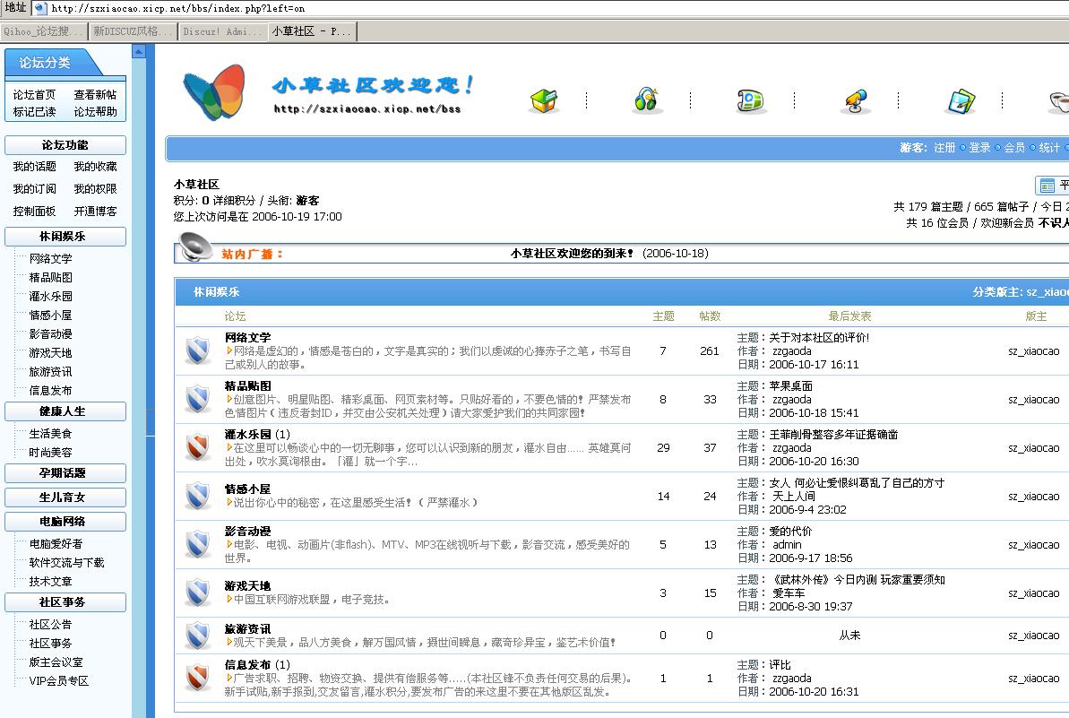Viewport: 1069px width, 718px height.
Task: Open 论坛首页 in sidebar
Action: pyautogui.click(x=34, y=95)
